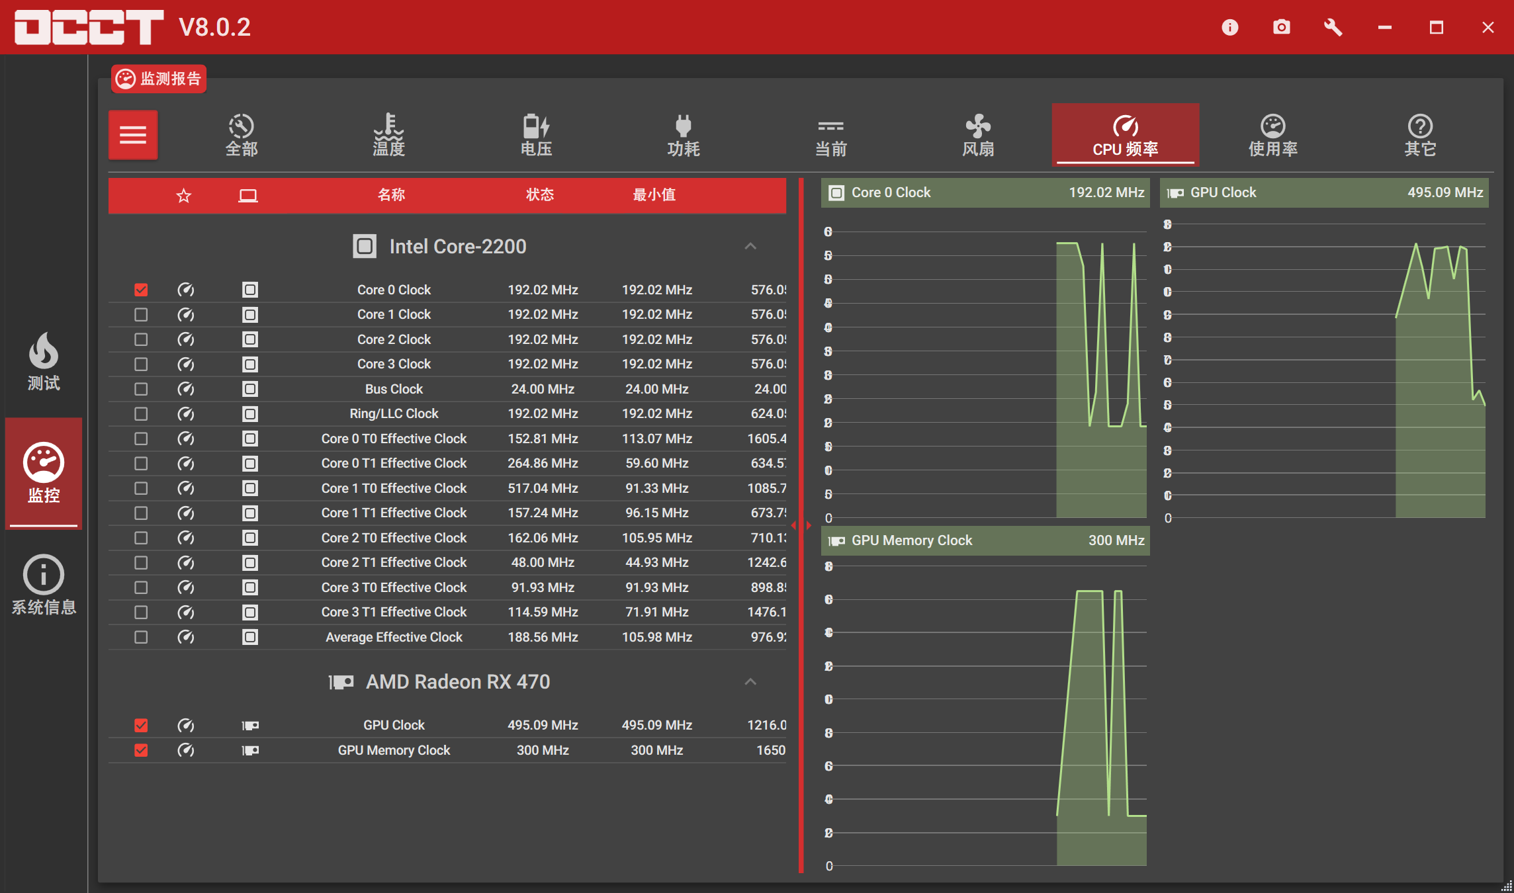Uncheck the Core 0 Clock checkbox
Image resolution: width=1514 pixels, height=893 pixels.
click(141, 289)
